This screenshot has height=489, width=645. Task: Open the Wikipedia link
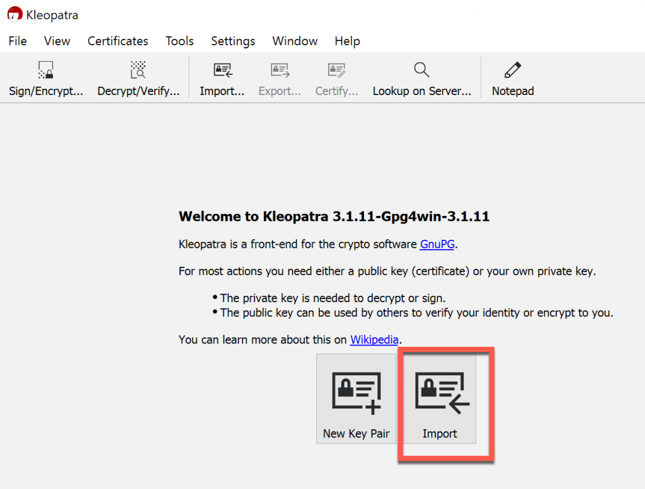(x=374, y=340)
